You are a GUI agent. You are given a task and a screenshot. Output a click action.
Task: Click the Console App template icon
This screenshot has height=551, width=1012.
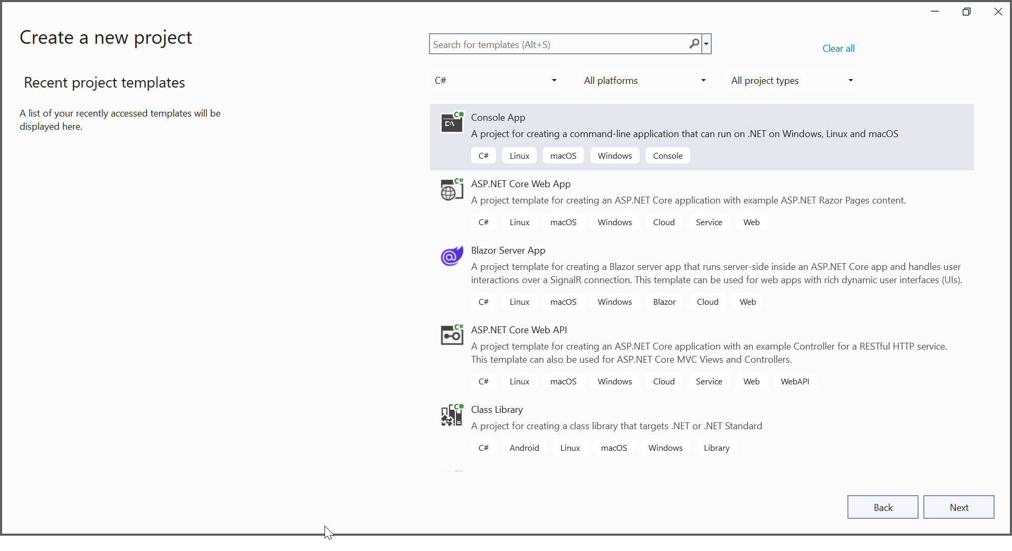[x=452, y=122]
